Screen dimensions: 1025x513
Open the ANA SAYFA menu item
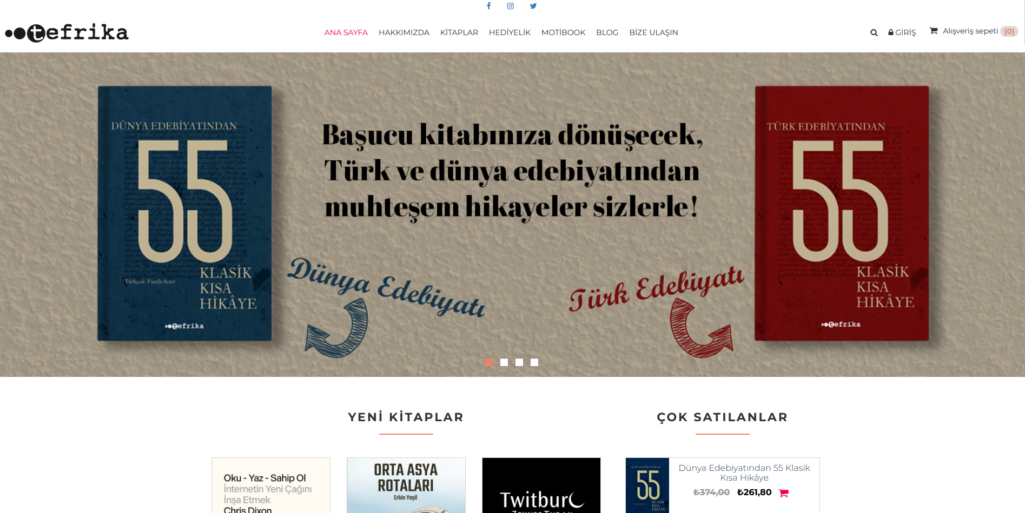(x=346, y=32)
